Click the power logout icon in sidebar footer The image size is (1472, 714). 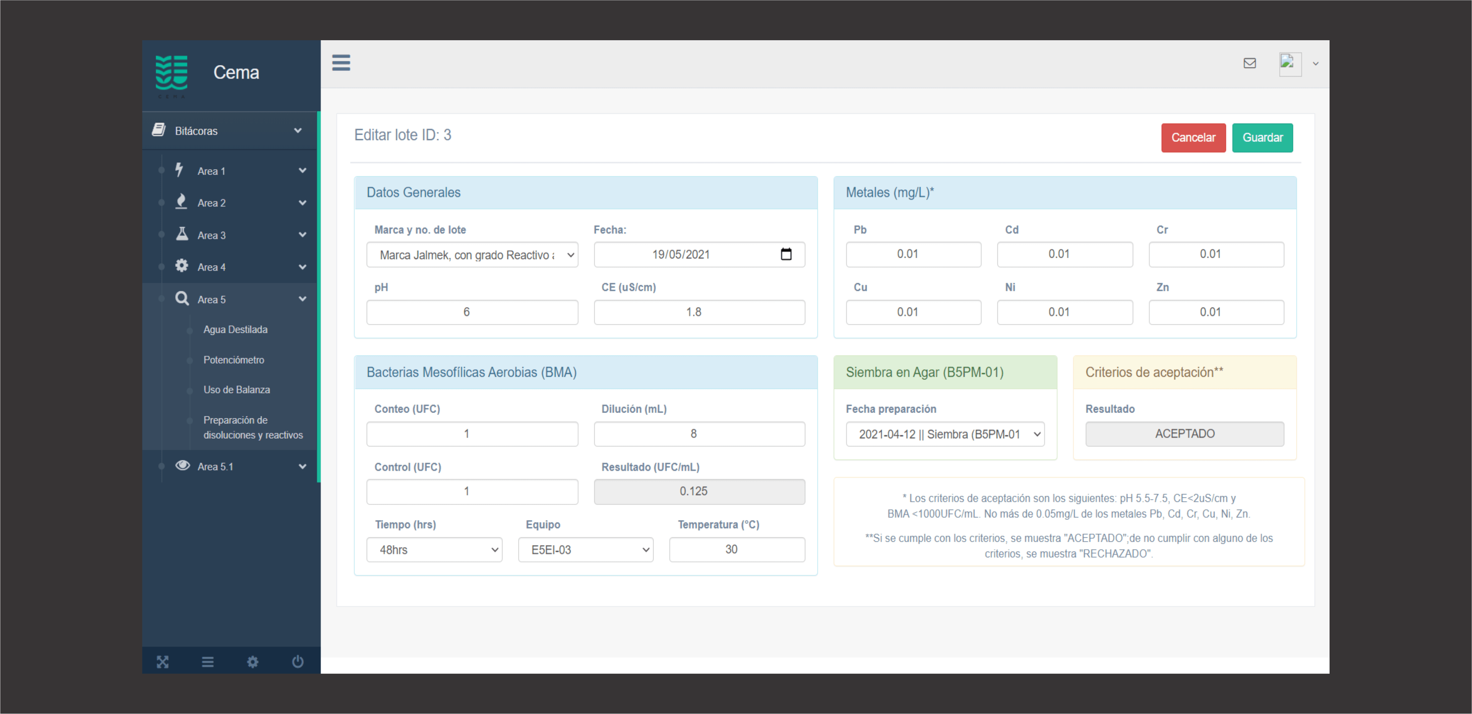pyautogui.click(x=298, y=661)
